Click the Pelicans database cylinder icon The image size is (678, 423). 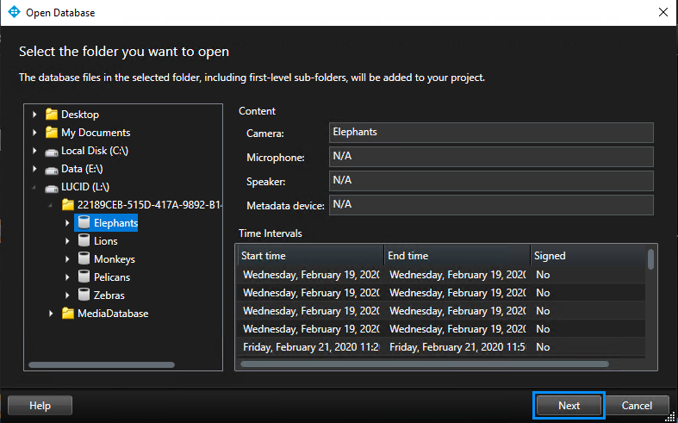pos(84,277)
